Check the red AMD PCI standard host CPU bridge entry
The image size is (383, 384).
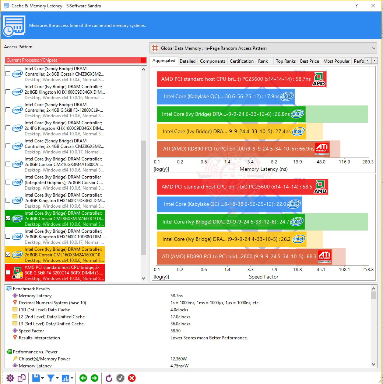pos(8,273)
